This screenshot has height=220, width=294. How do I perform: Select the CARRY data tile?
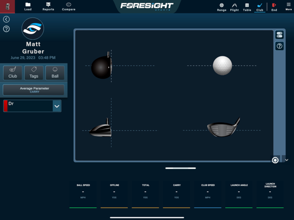(176, 194)
